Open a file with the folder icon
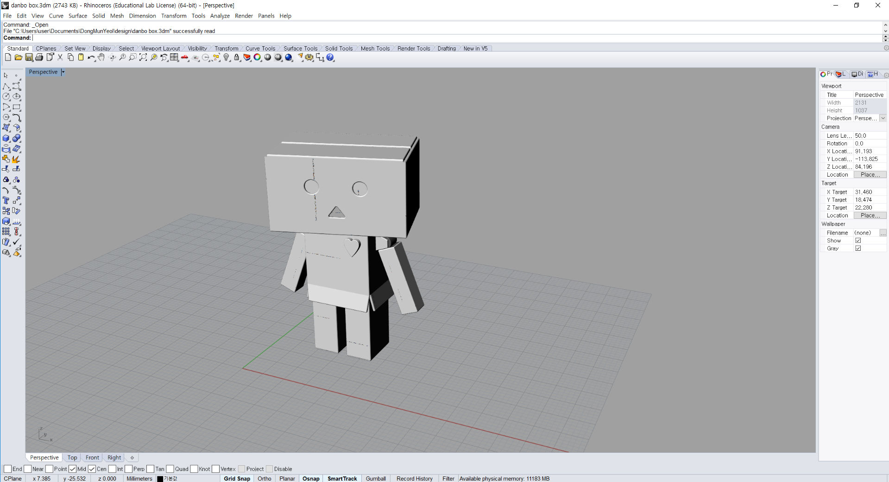 [x=19, y=57]
